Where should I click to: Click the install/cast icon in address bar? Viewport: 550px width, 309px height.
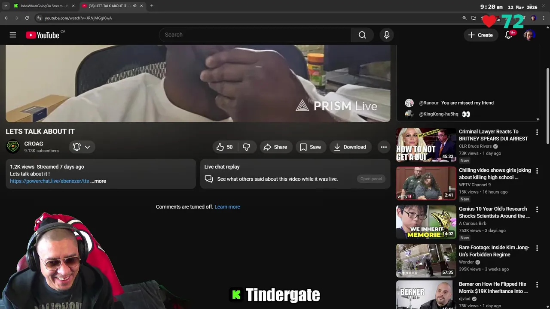coord(474,18)
